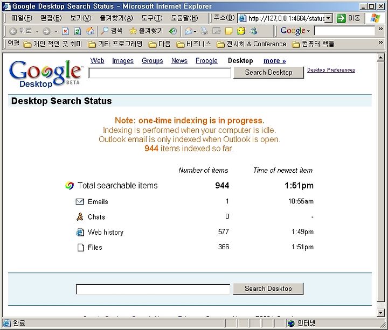Expand the Forward button history dropdown arrow
The image size is (388, 330).
(56, 31)
